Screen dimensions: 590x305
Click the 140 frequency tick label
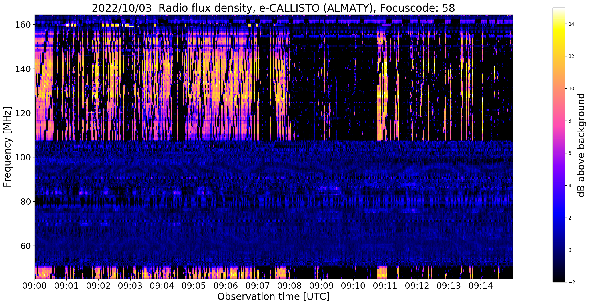point(23,69)
